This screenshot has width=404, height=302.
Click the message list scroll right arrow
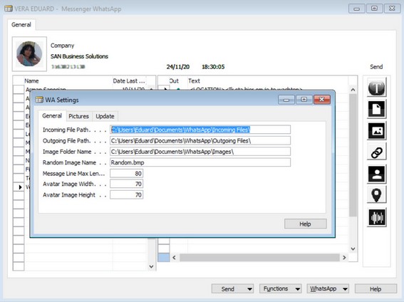344,257
